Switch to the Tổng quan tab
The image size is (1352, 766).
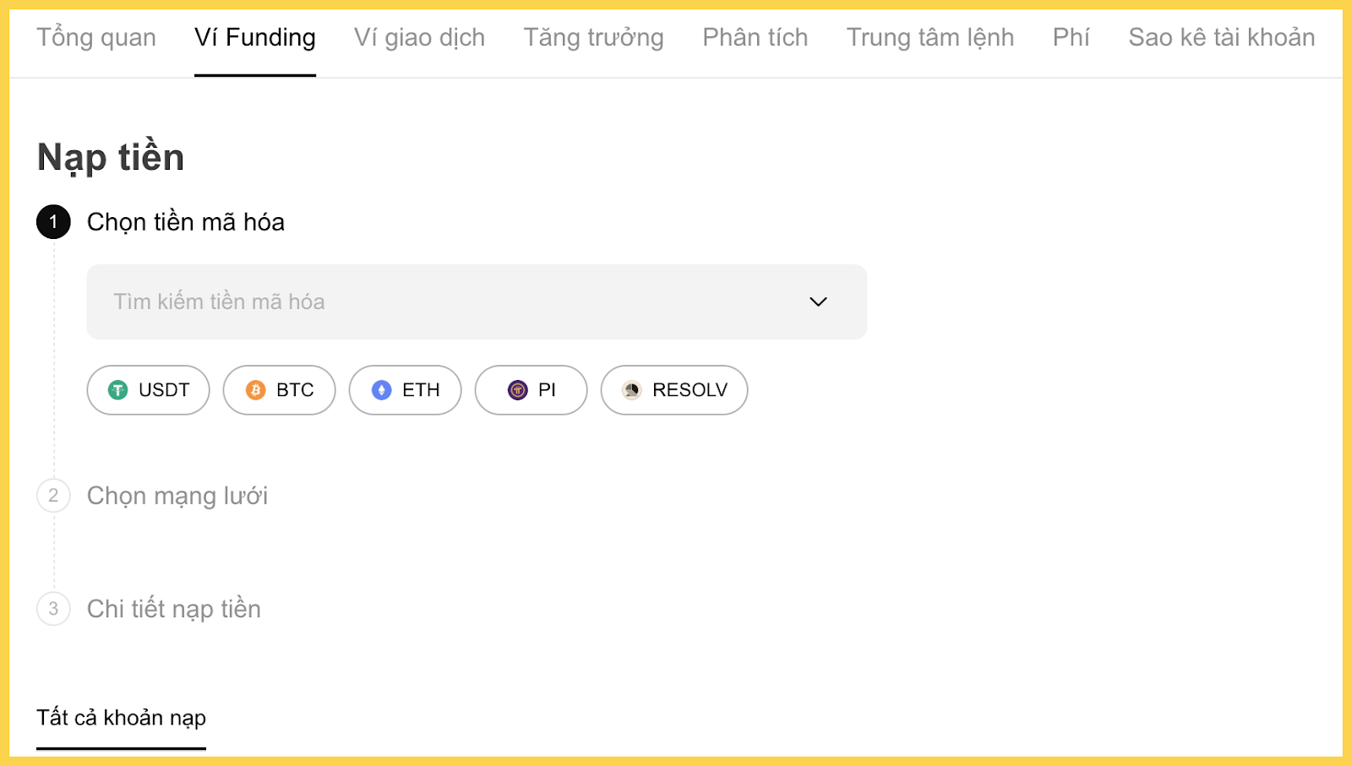(x=95, y=37)
